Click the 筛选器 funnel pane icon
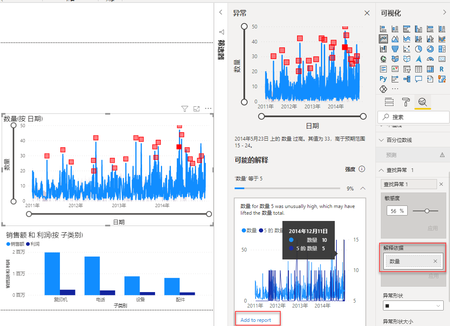 [222, 32]
